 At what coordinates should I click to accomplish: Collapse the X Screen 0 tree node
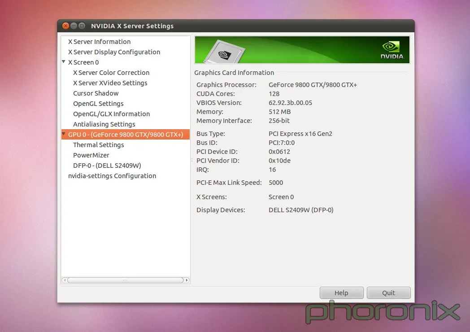64,62
